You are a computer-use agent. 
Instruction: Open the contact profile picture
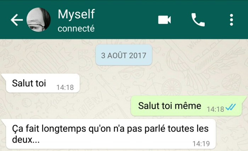(39, 20)
